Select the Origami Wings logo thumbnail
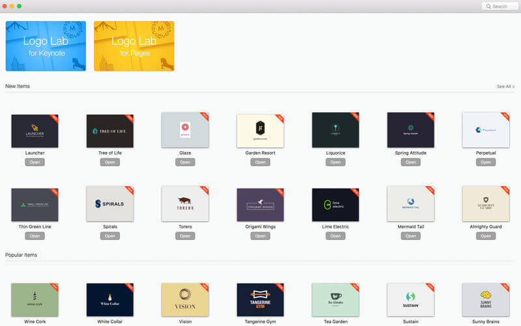The width and height of the screenshot is (521, 326). tap(260, 205)
